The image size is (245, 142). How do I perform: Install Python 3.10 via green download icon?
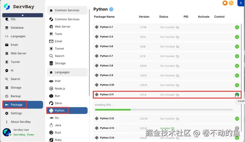coord(237,85)
